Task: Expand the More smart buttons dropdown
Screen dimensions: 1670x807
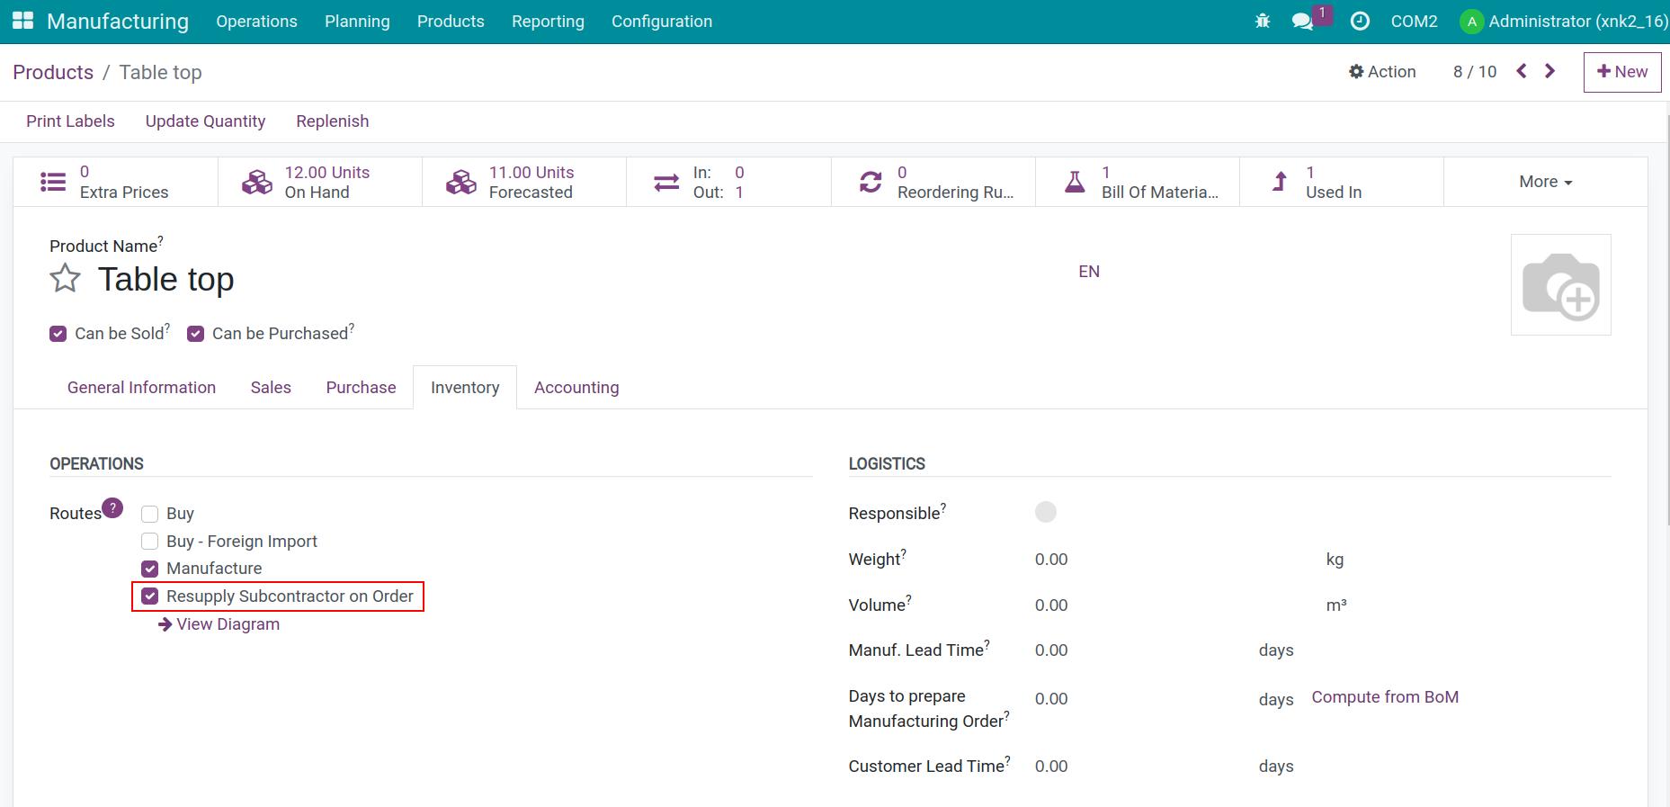Action: [1545, 182]
